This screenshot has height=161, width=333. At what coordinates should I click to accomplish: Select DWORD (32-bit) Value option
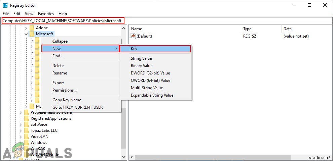point(150,73)
